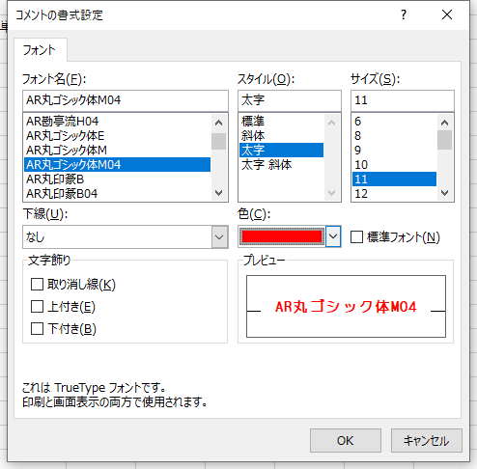Click font list scroll up arrow
Screen dimensions: 477x469
[x=218, y=123]
